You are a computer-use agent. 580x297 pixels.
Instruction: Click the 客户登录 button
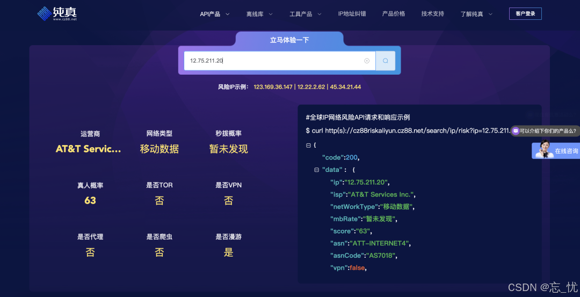525,13
